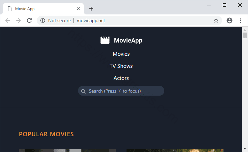
Task: Click the magnifier icon in search box
Action: pos(83,91)
